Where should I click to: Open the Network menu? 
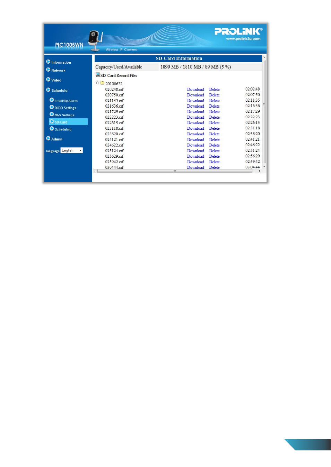pos(58,71)
